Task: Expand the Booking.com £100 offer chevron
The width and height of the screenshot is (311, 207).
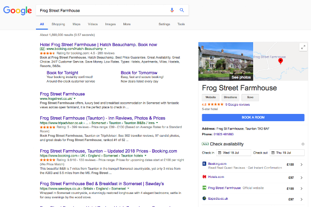Action: coord(301,165)
